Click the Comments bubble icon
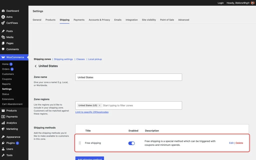Screen dimensions: 256x160 pos(3,49)
